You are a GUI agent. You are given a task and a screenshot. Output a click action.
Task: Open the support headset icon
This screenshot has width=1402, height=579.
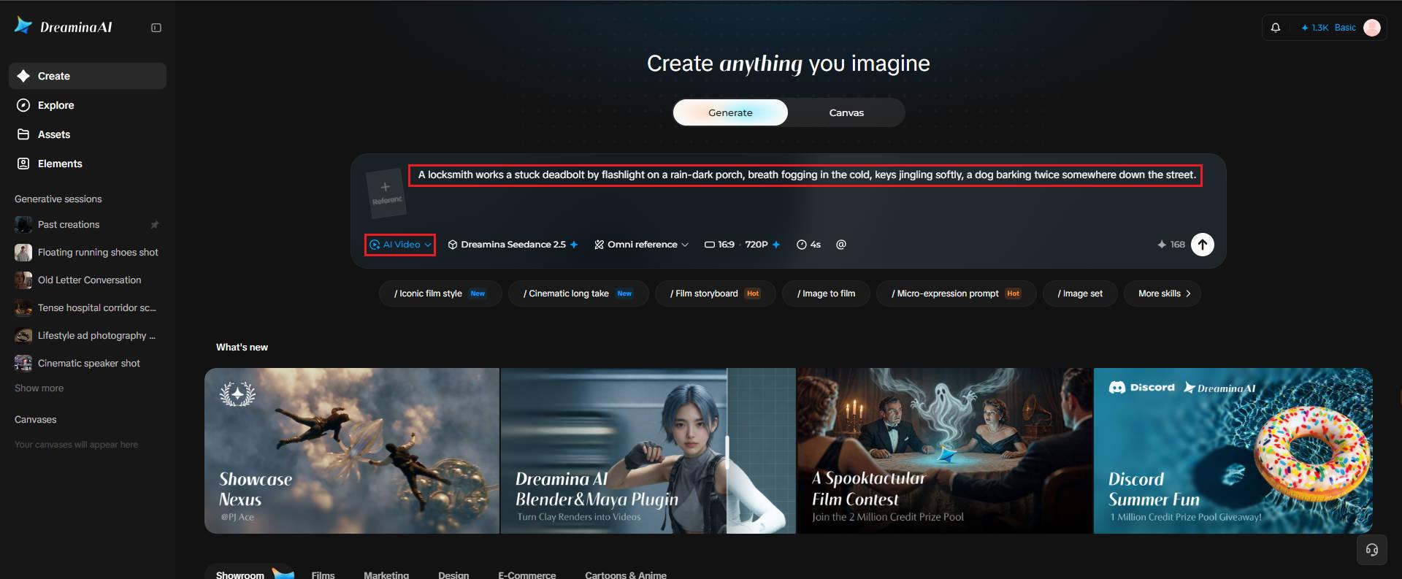click(1372, 550)
